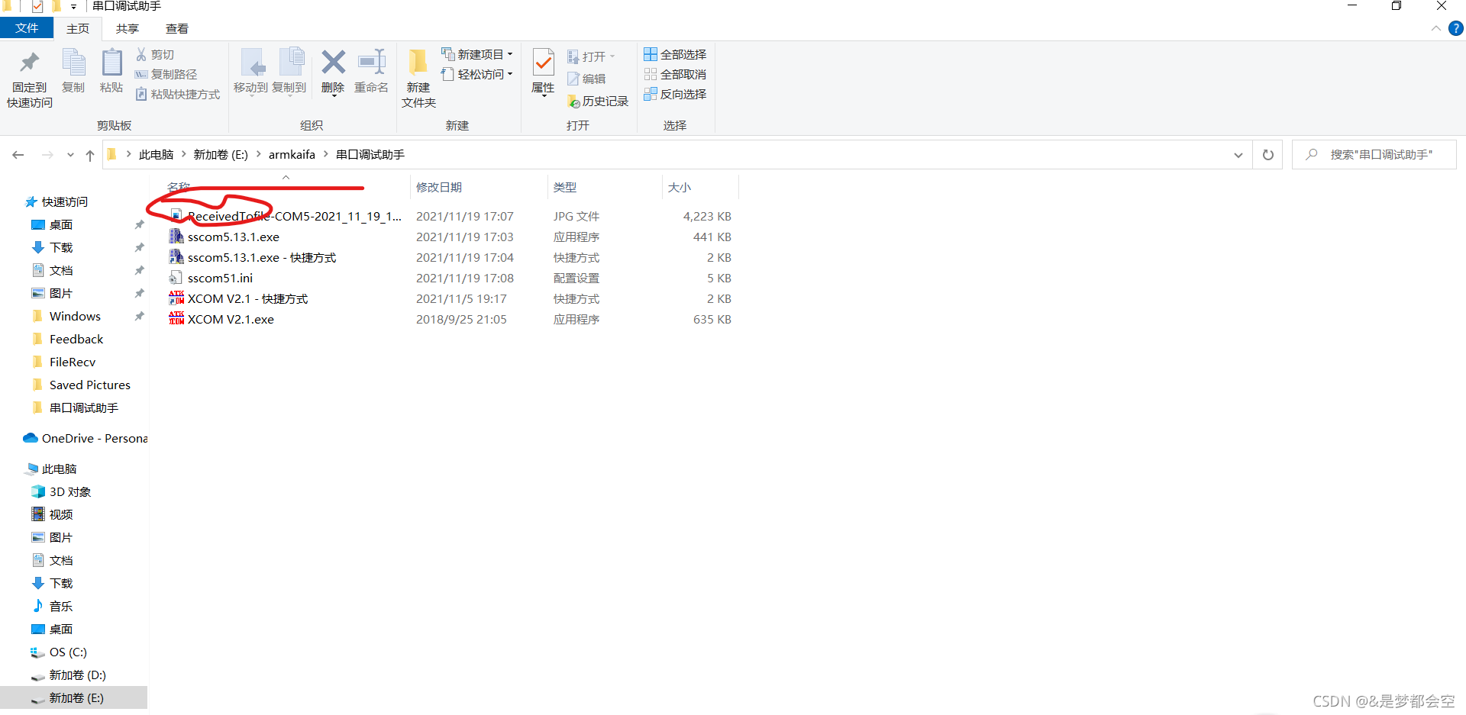Expand the path chevron after 此电脑
The image size is (1466, 715).
pyautogui.click(x=184, y=154)
